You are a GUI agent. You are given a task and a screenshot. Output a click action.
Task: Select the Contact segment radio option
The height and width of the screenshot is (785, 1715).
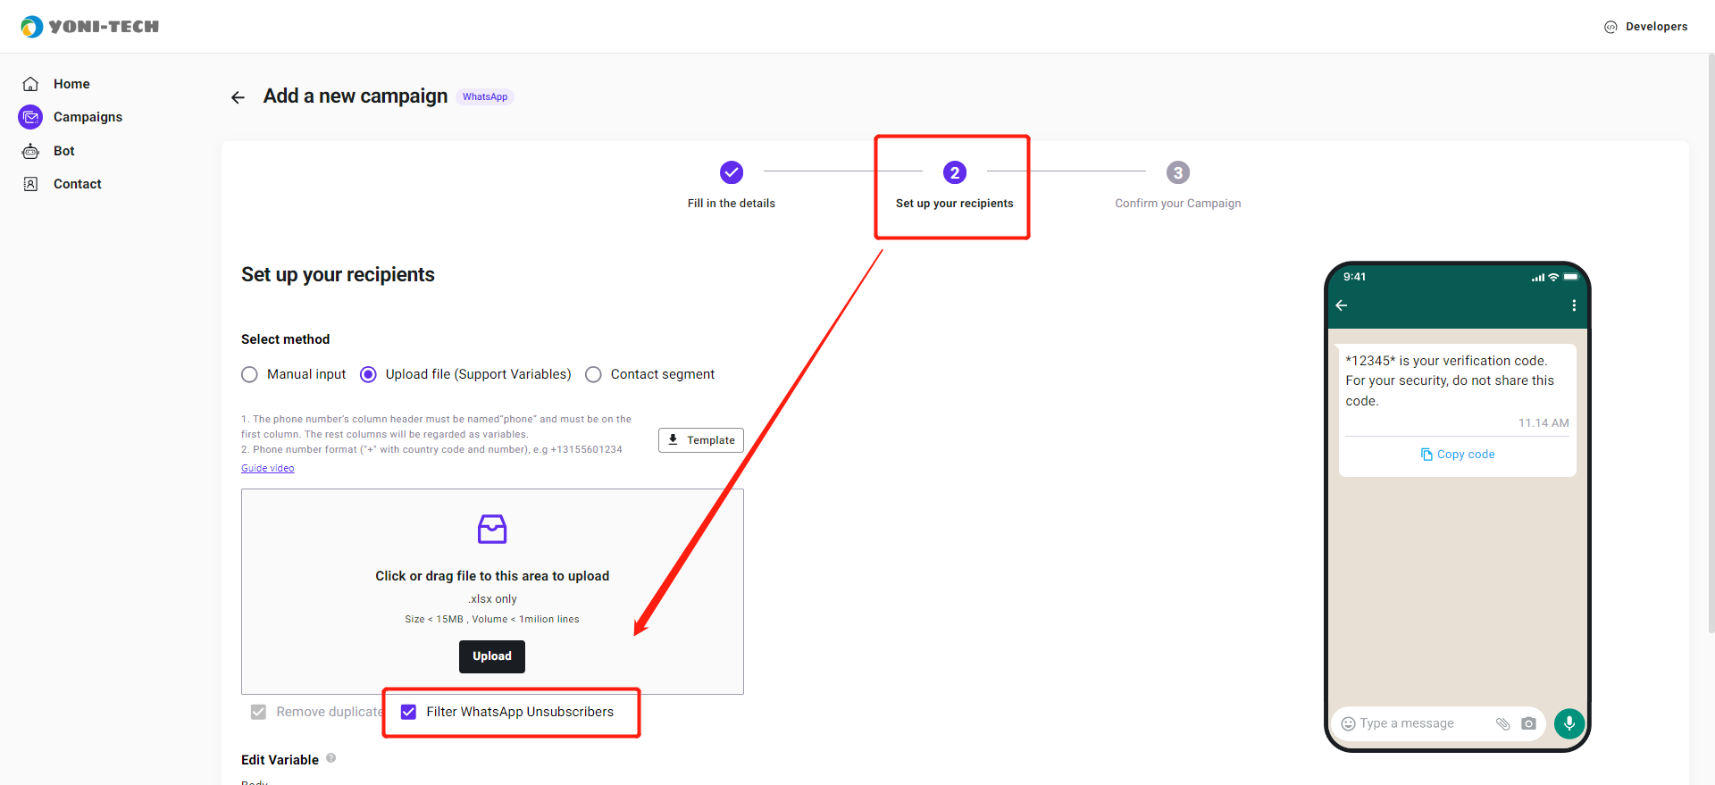(x=593, y=375)
